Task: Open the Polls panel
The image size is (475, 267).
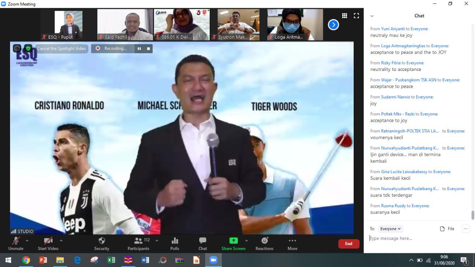Action: tap(175, 243)
